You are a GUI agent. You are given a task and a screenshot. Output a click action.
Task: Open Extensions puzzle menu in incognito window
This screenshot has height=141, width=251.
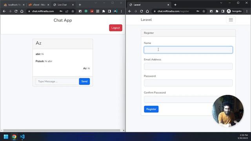(217, 11)
